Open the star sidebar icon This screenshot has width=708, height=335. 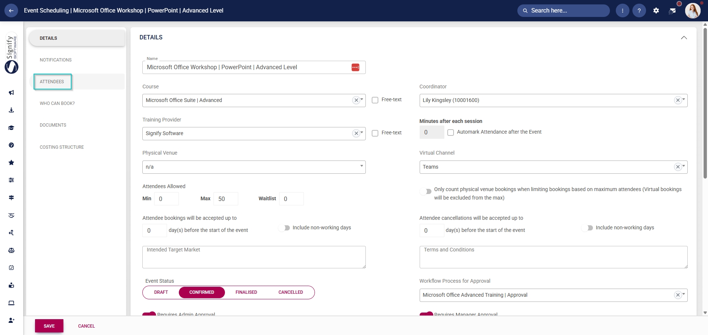click(11, 163)
